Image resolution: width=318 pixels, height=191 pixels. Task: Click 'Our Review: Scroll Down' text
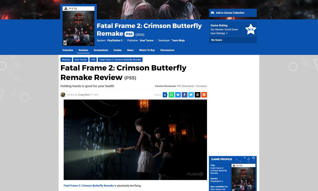(x=224, y=30)
